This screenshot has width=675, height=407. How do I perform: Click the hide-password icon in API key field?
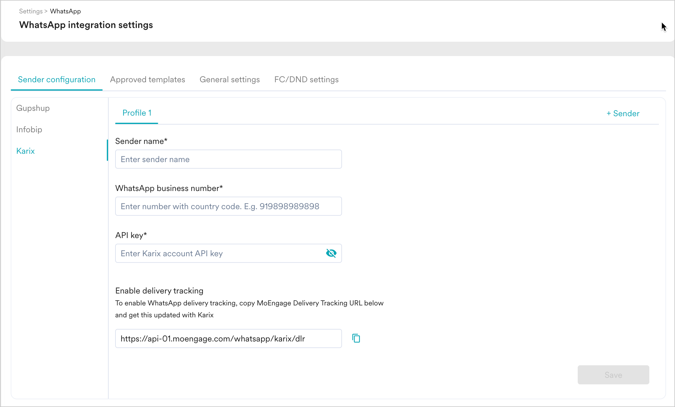[x=331, y=253]
